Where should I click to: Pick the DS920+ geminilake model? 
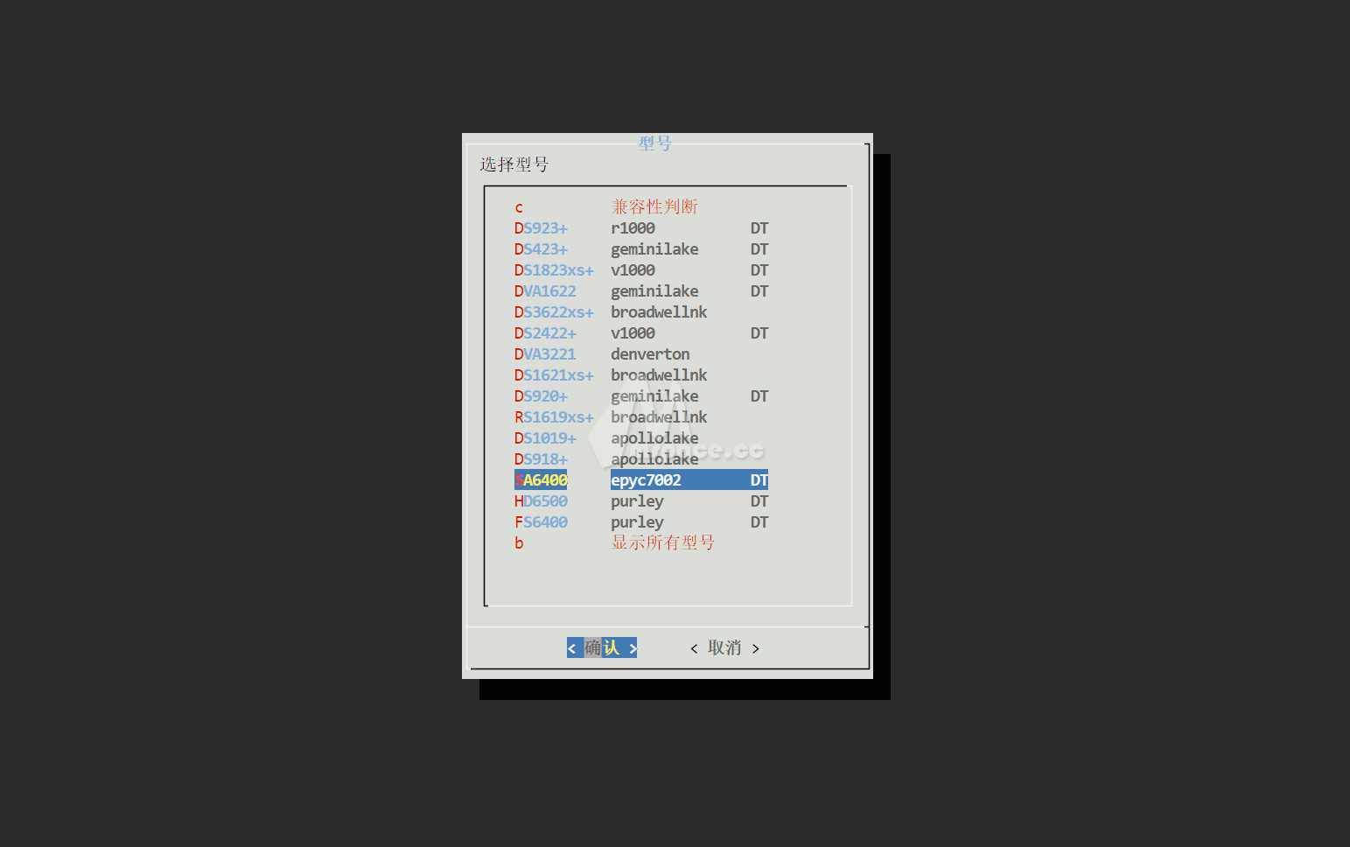[541, 395]
